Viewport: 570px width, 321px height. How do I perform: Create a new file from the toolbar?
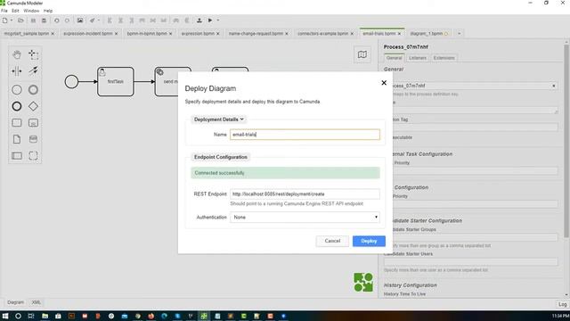point(4,21)
